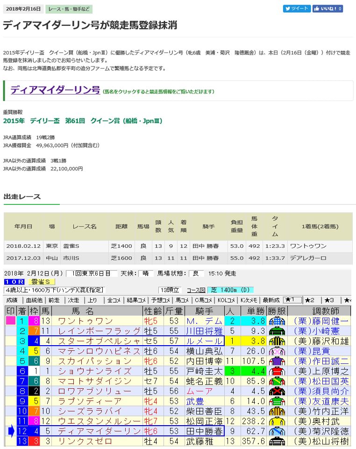Click the silks icon for ウエスタンメルシー

point(277,421)
